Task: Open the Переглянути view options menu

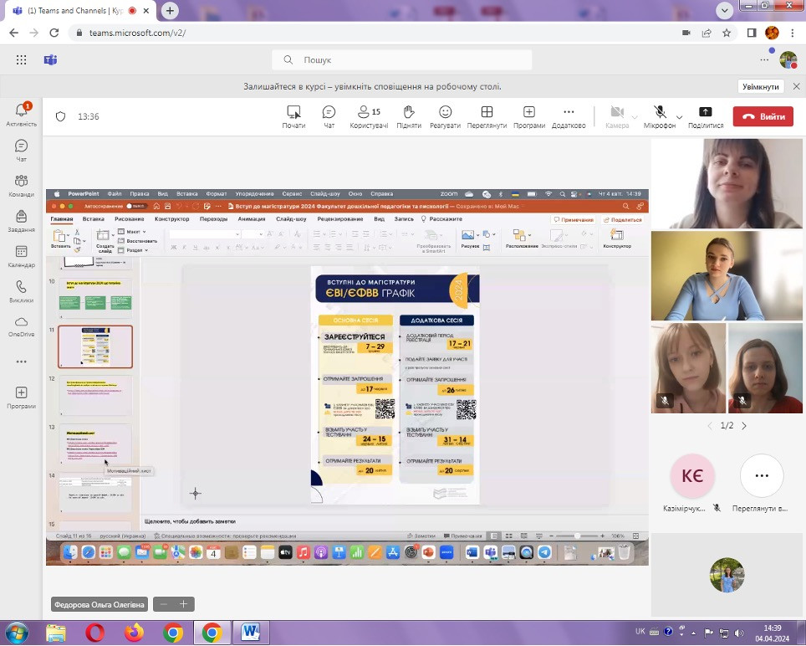Action: coord(487,116)
